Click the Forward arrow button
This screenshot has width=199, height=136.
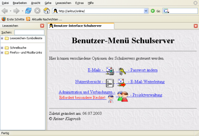(16, 11)
